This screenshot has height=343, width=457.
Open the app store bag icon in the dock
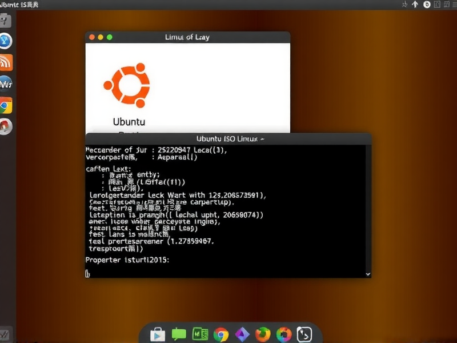click(157, 335)
